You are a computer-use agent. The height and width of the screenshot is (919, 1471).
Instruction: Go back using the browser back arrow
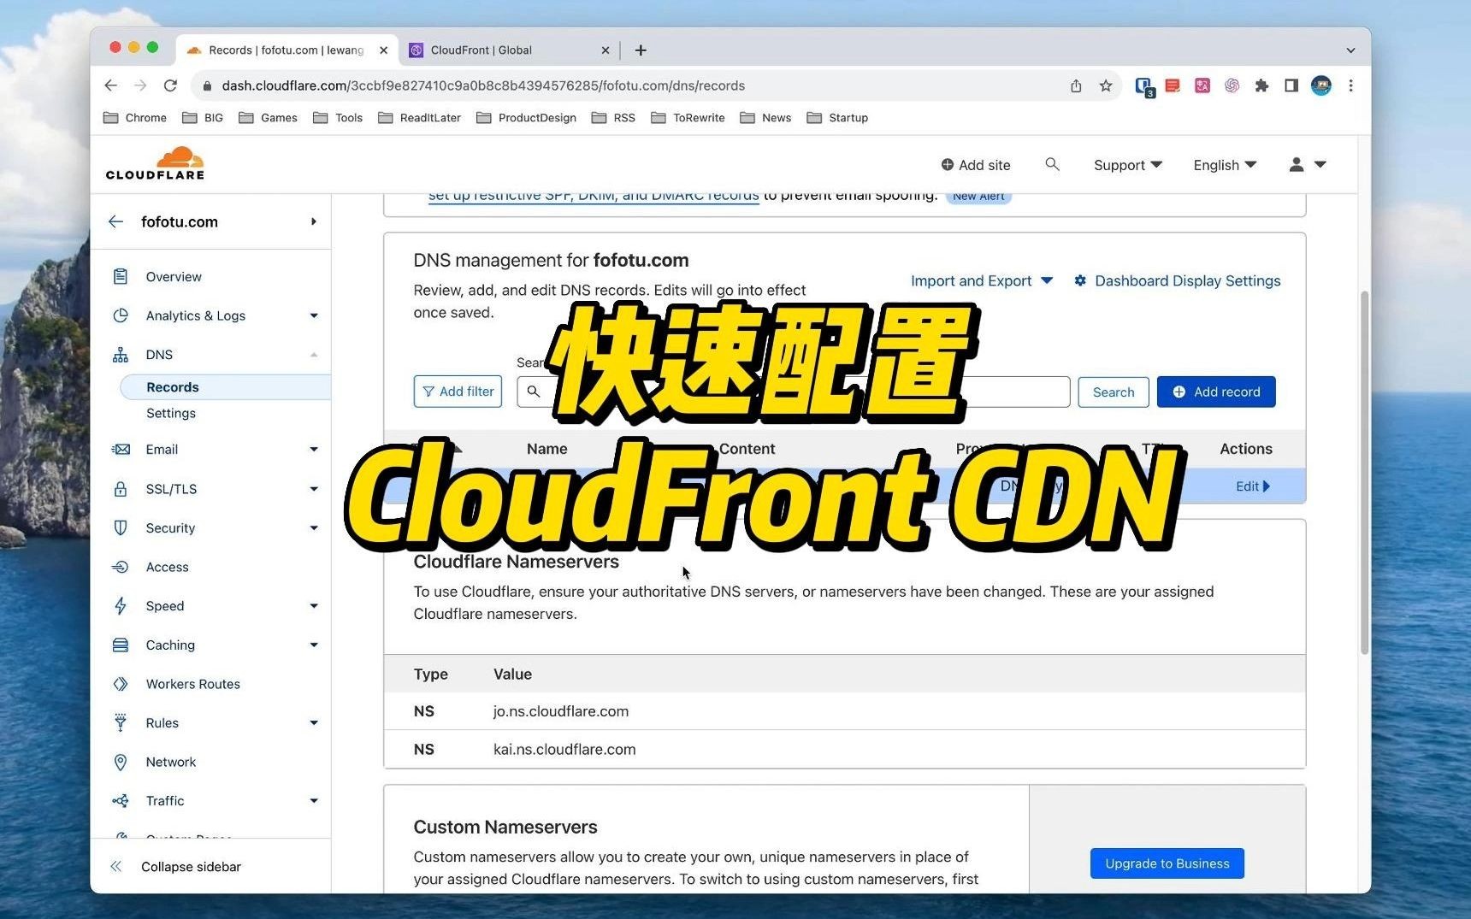tap(110, 85)
